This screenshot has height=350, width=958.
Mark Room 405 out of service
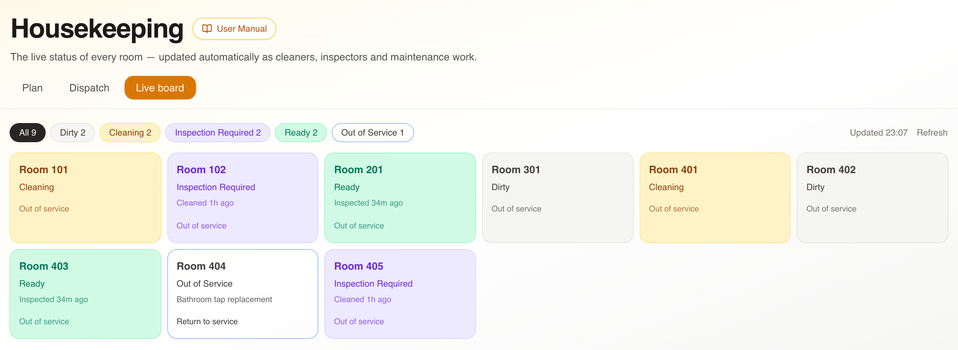pyautogui.click(x=359, y=322)
